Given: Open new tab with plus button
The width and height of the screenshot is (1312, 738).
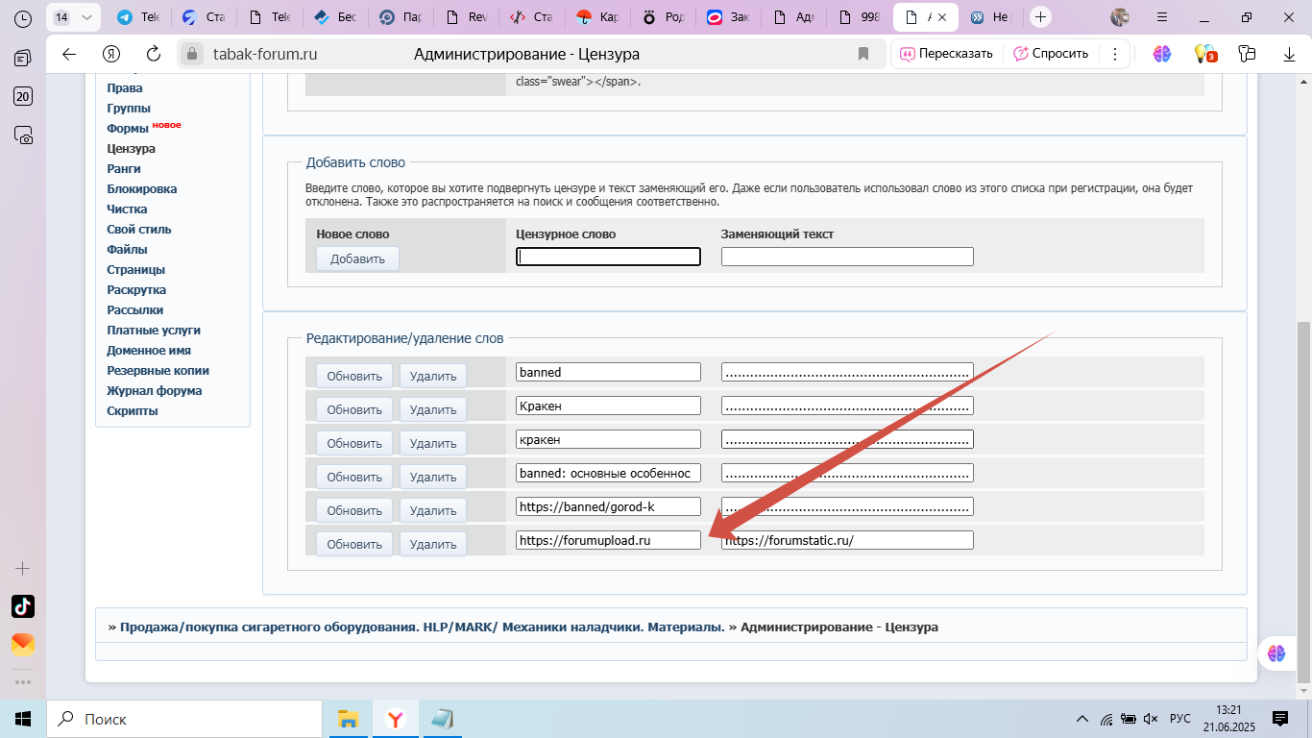Looking at the screenshot, I should [1040, 17].
